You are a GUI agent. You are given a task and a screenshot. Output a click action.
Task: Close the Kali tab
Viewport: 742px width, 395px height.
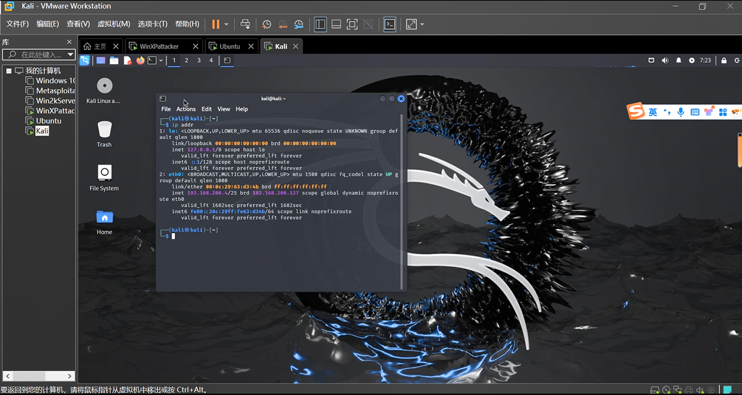click(x=295, y=47)
